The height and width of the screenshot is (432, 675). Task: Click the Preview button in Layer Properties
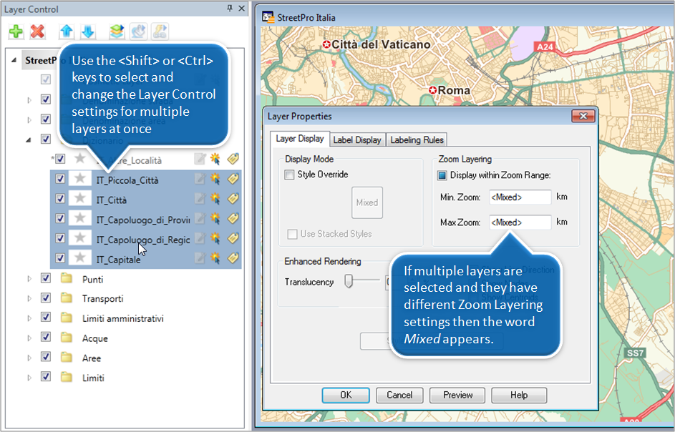click(x=457, y=395)
